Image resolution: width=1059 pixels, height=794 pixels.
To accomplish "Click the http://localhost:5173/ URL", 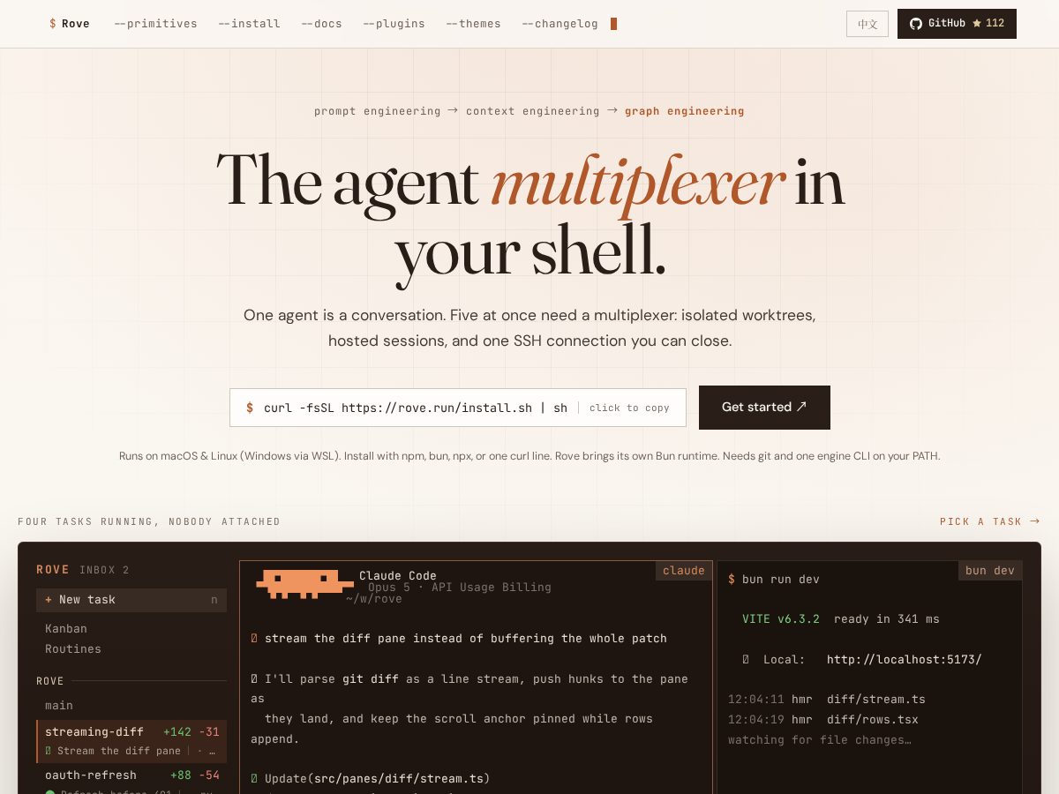I will [x=904, y=660].
